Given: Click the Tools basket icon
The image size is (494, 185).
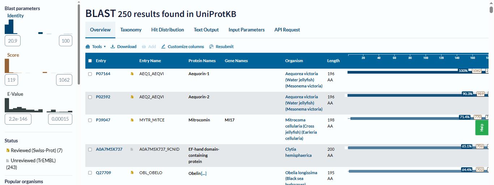Looking at the screenshot, I should point(88,47).
